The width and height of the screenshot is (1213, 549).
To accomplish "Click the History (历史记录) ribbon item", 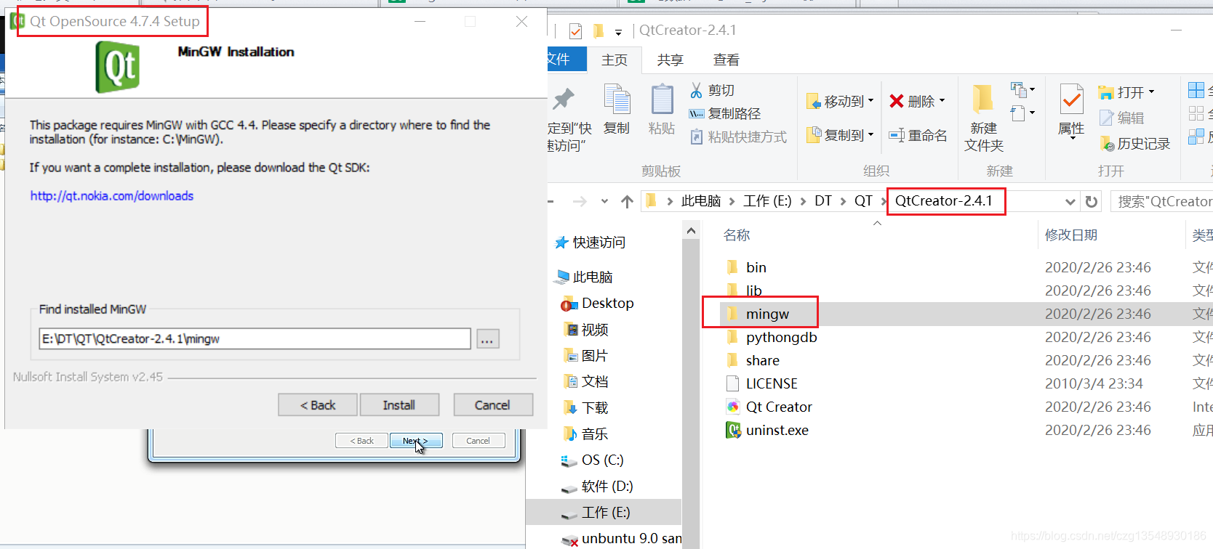I will [x=1134, y=144].
